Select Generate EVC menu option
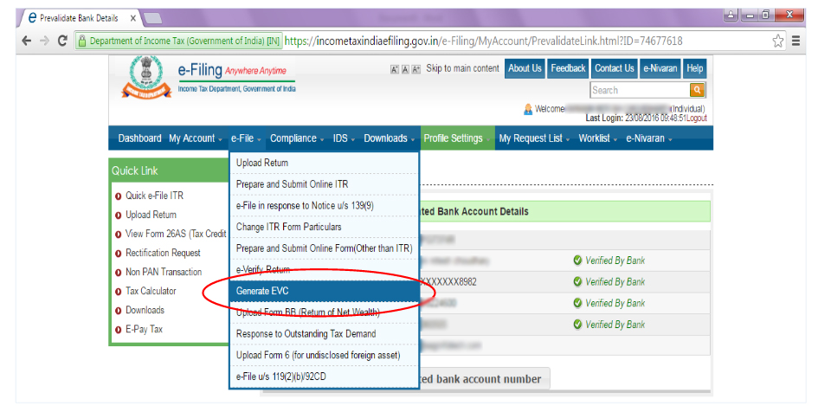The image size is (831, 406). click(x=267, y=291)
